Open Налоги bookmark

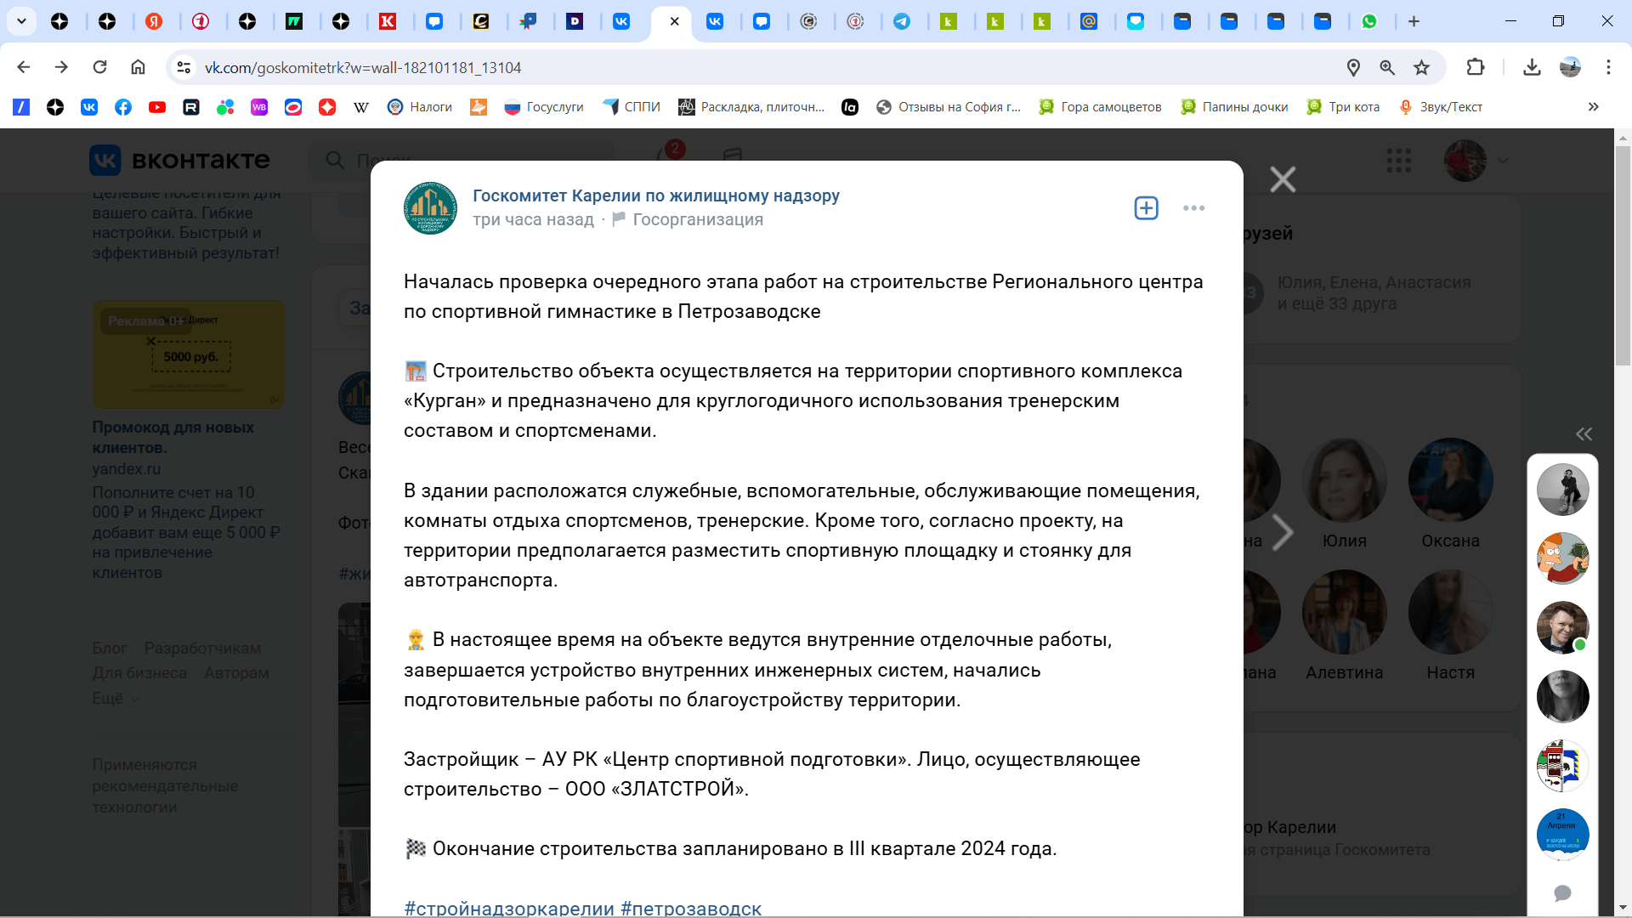(420, 107)
